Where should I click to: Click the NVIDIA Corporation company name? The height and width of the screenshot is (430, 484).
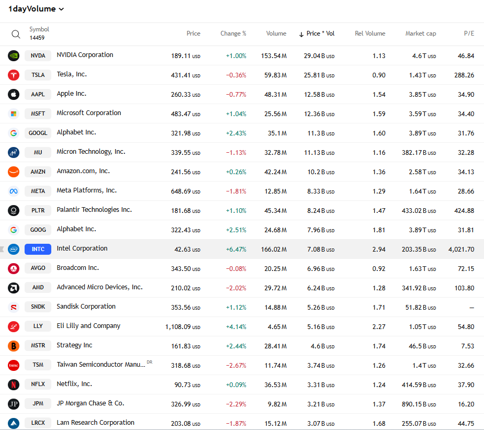85,55
